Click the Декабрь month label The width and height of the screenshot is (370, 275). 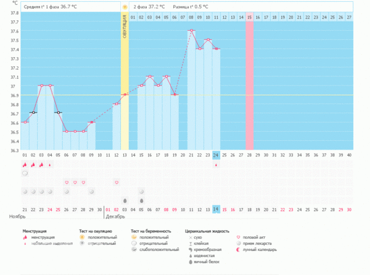[115, 217]
